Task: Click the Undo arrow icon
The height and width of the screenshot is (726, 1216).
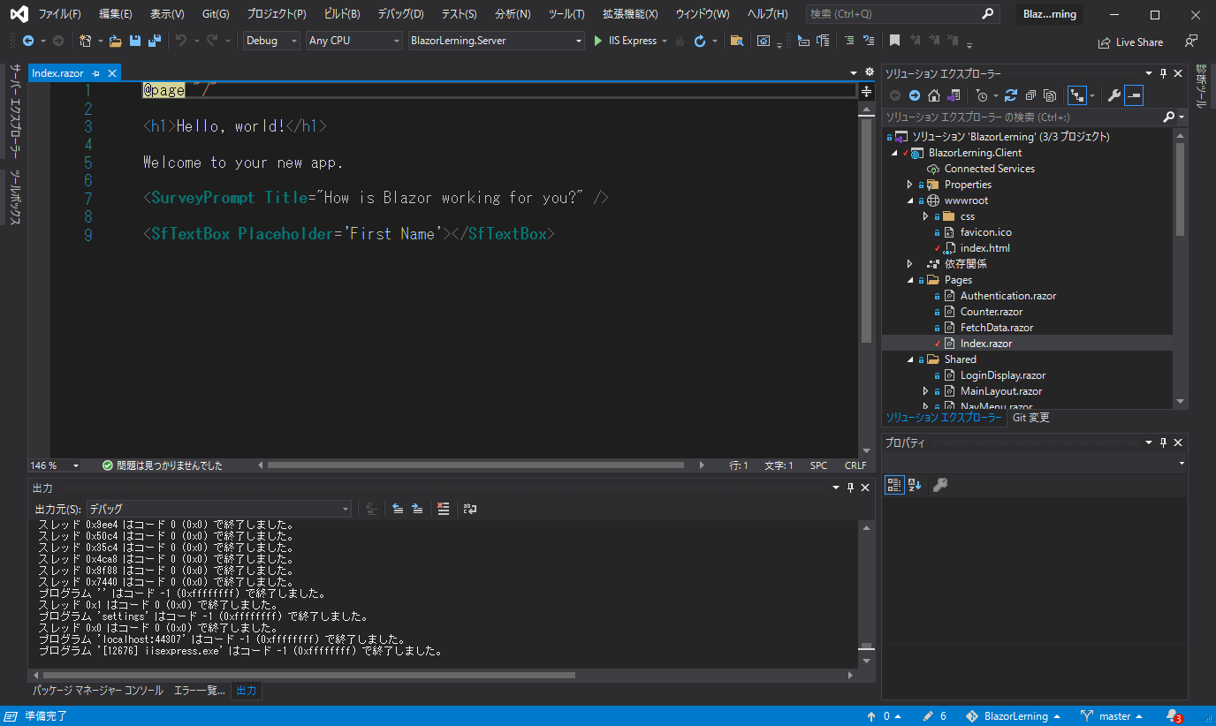Action: click(181, 41)
